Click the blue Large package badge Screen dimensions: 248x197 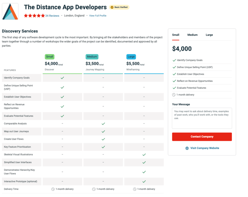[x=131, y=57]
